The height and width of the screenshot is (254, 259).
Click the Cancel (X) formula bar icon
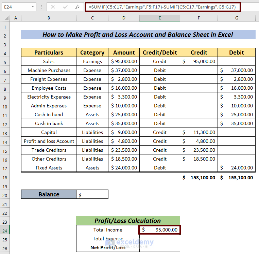click(54, 7)
